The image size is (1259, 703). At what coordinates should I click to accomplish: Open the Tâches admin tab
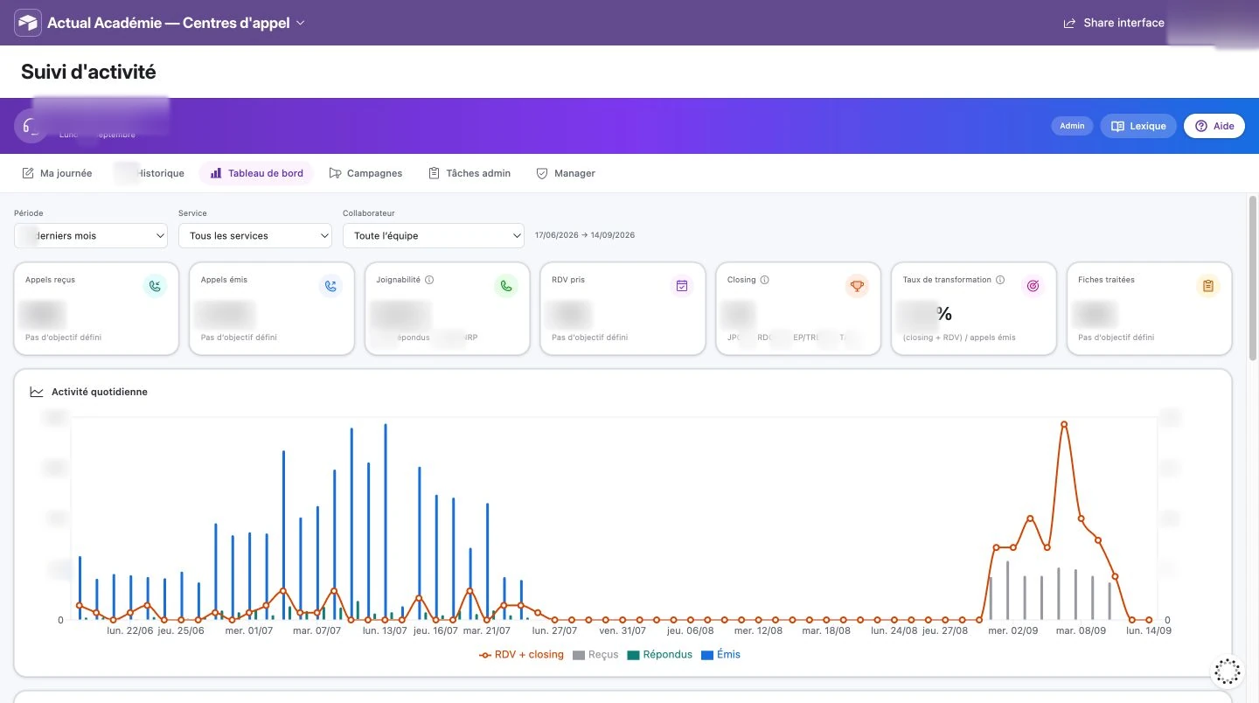(x=470, y=173)
